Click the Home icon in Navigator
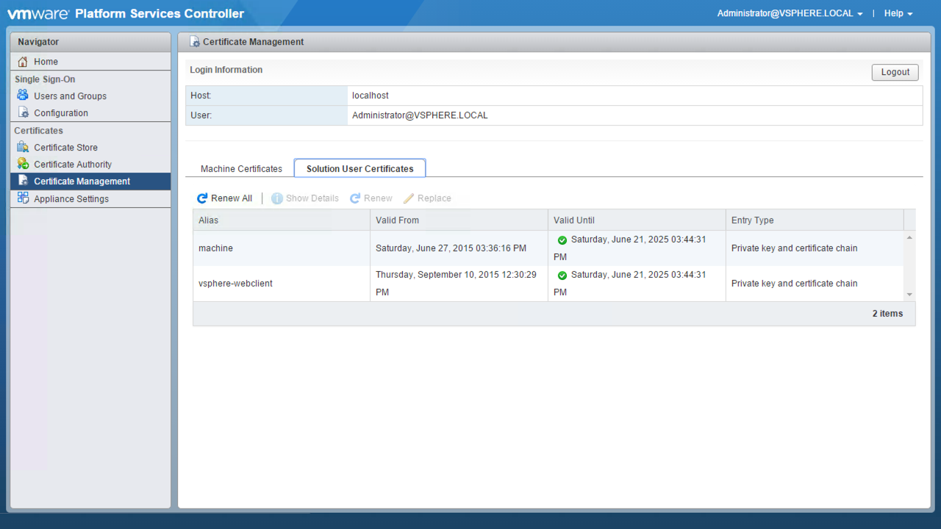The image size is (941, 529). pos(23,62)
